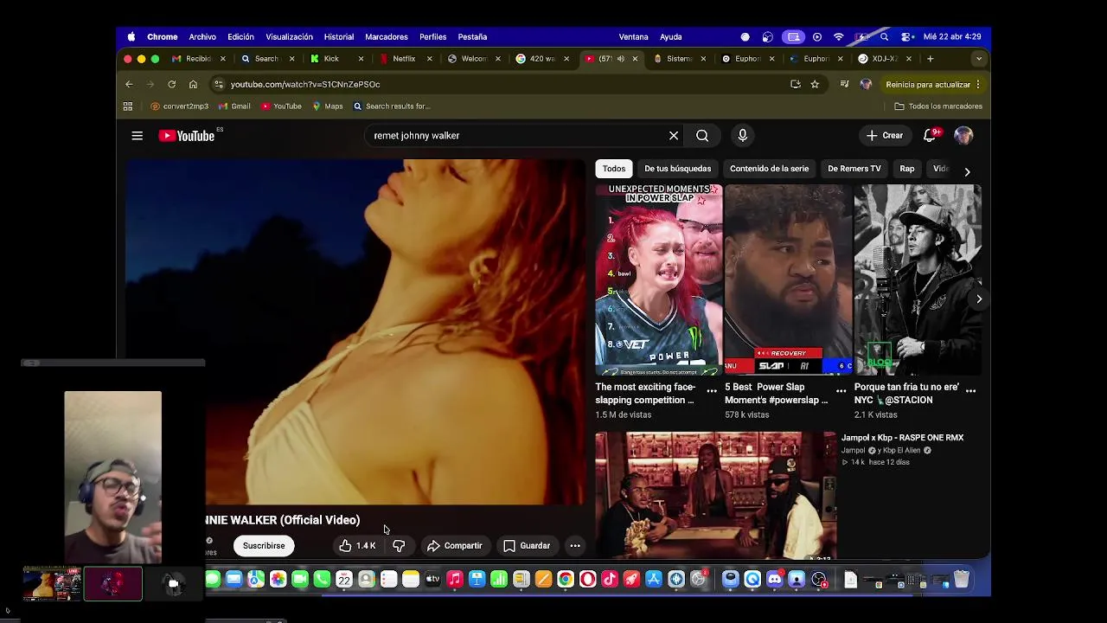Open macOS Spotlight search icon

pyautogui.click(x=884, y=37)
